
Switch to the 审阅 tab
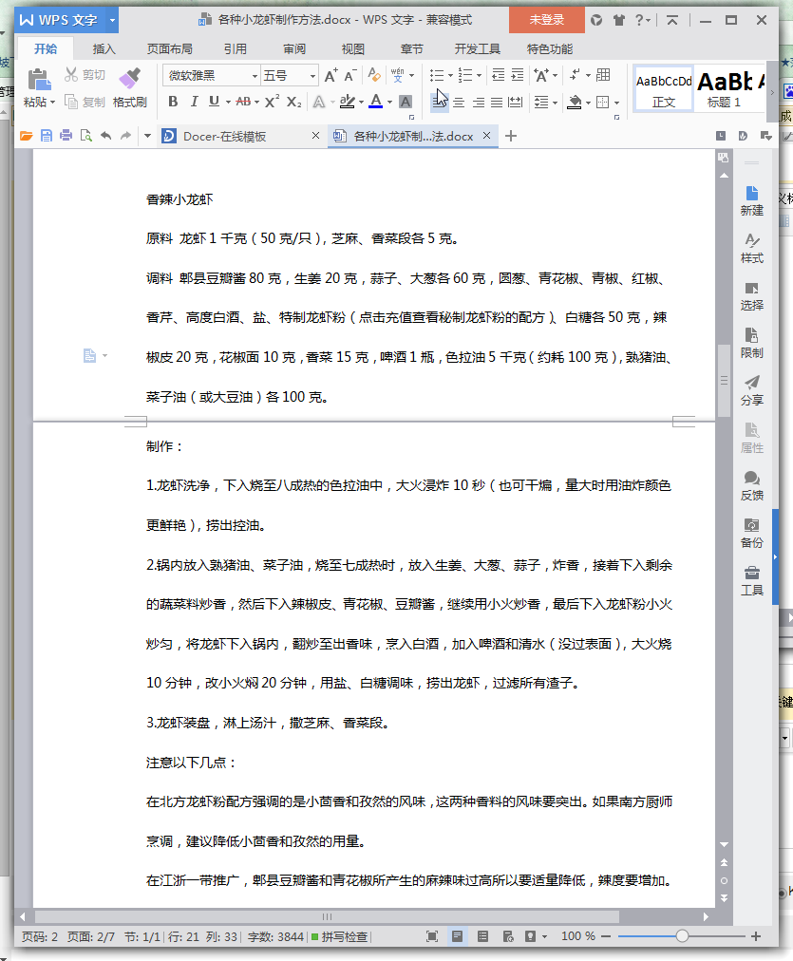tap(294, 49)
